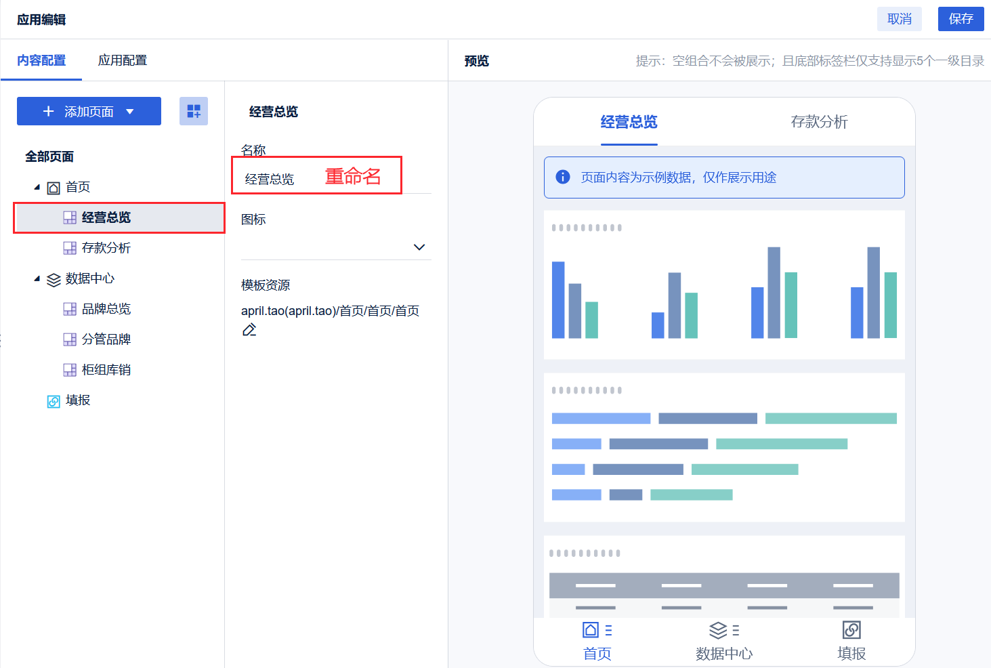Select 首页 label in page tree
This screenshot has width=991, height=668.
(x=78, y=187)
